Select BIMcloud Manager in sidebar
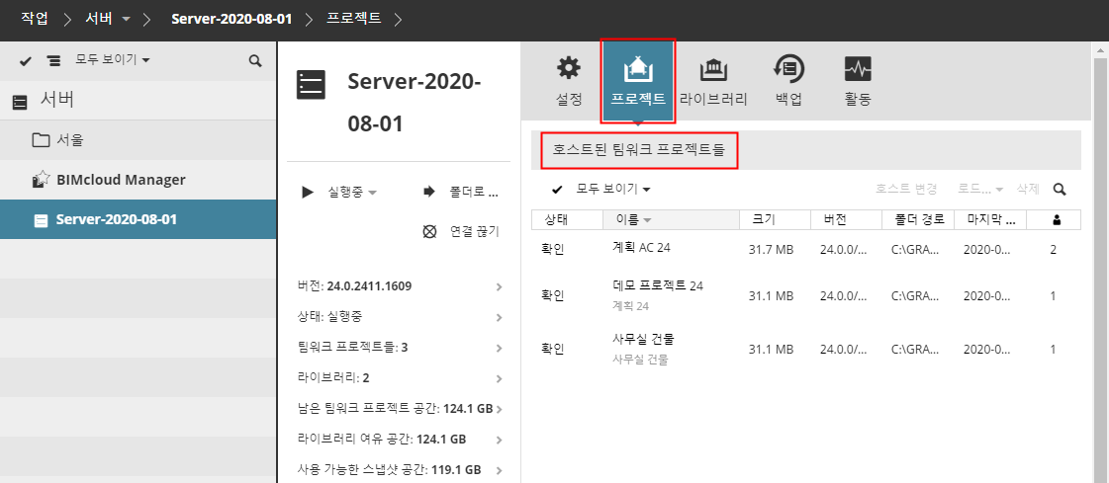1109x483 pixels. tap(138, 180)
